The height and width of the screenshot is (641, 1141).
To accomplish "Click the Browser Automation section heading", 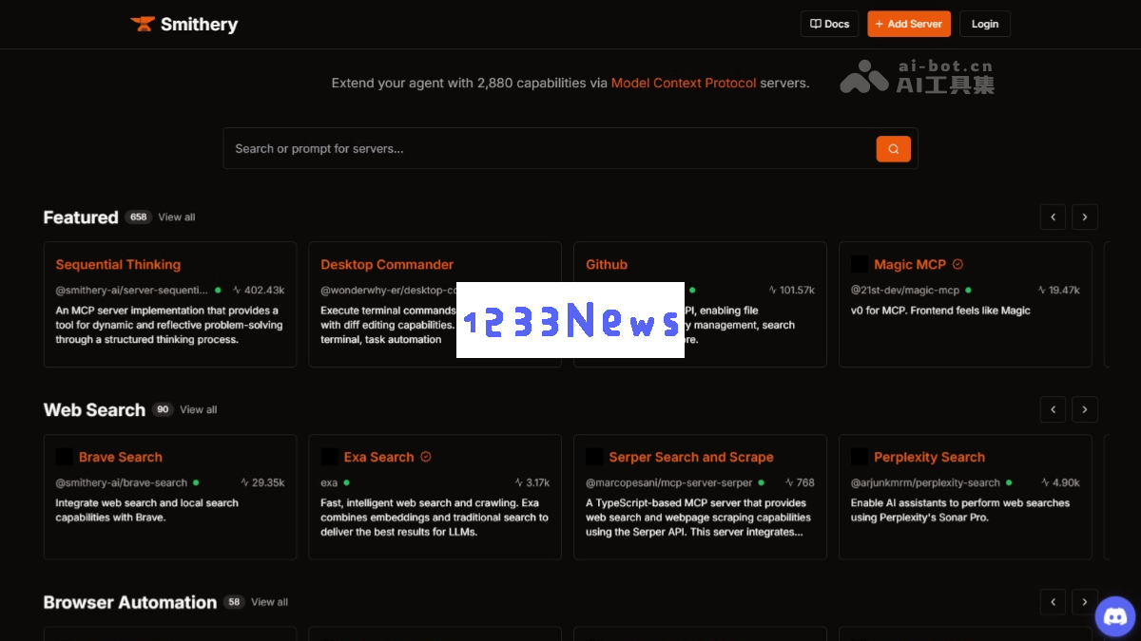I will [130, 602].
